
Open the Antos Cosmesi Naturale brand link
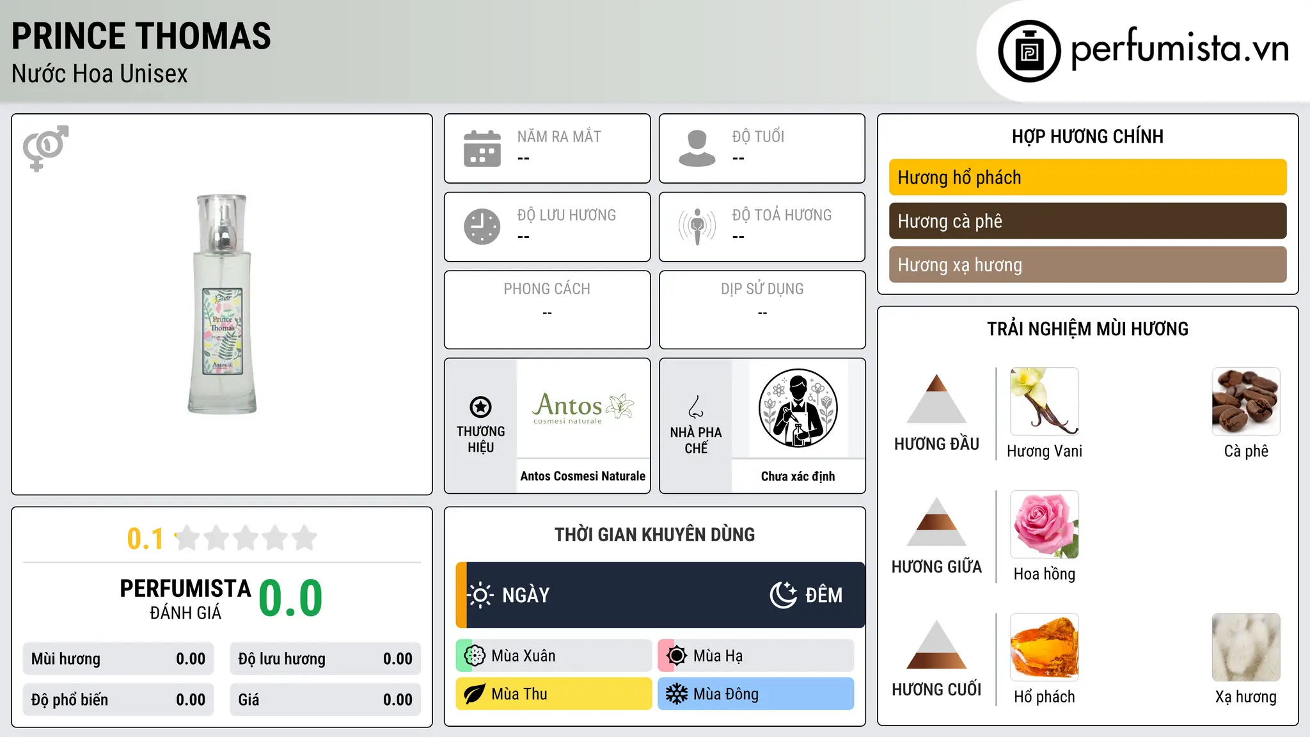(583, 476)
